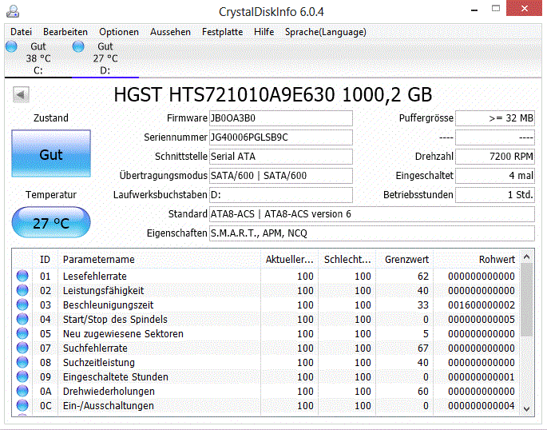
Task: Click the Puffergrösse 32 MB field
Action: pos(495,118)
